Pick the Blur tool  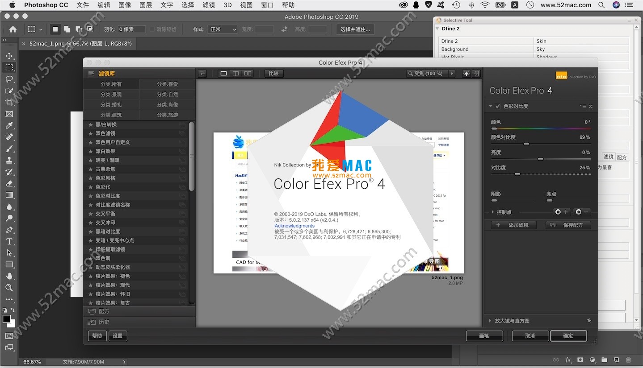click(x=9, y=207)
